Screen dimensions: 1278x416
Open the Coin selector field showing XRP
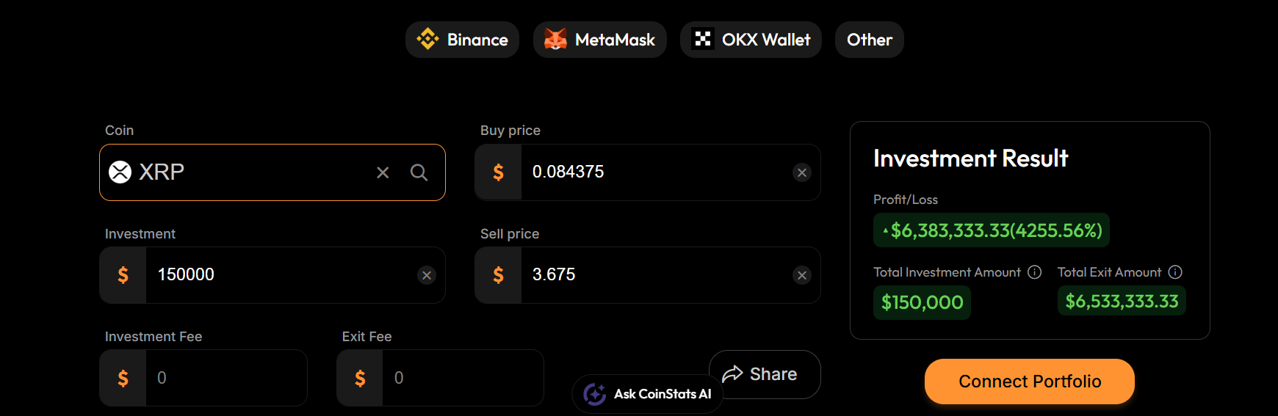[x=272, y=172]
